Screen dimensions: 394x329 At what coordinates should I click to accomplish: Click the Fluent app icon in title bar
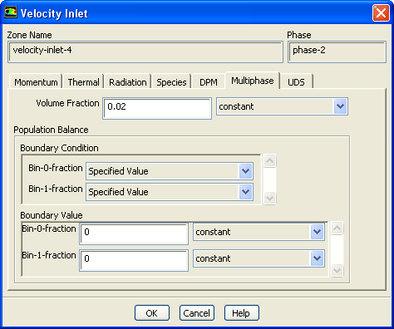point(11,12)
